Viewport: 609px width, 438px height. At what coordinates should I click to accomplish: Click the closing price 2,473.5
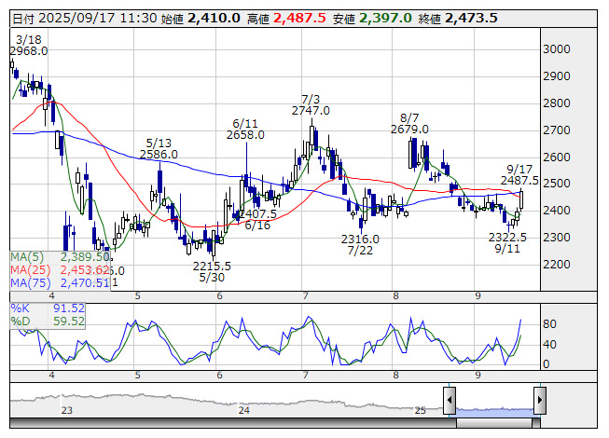[471, 19]
